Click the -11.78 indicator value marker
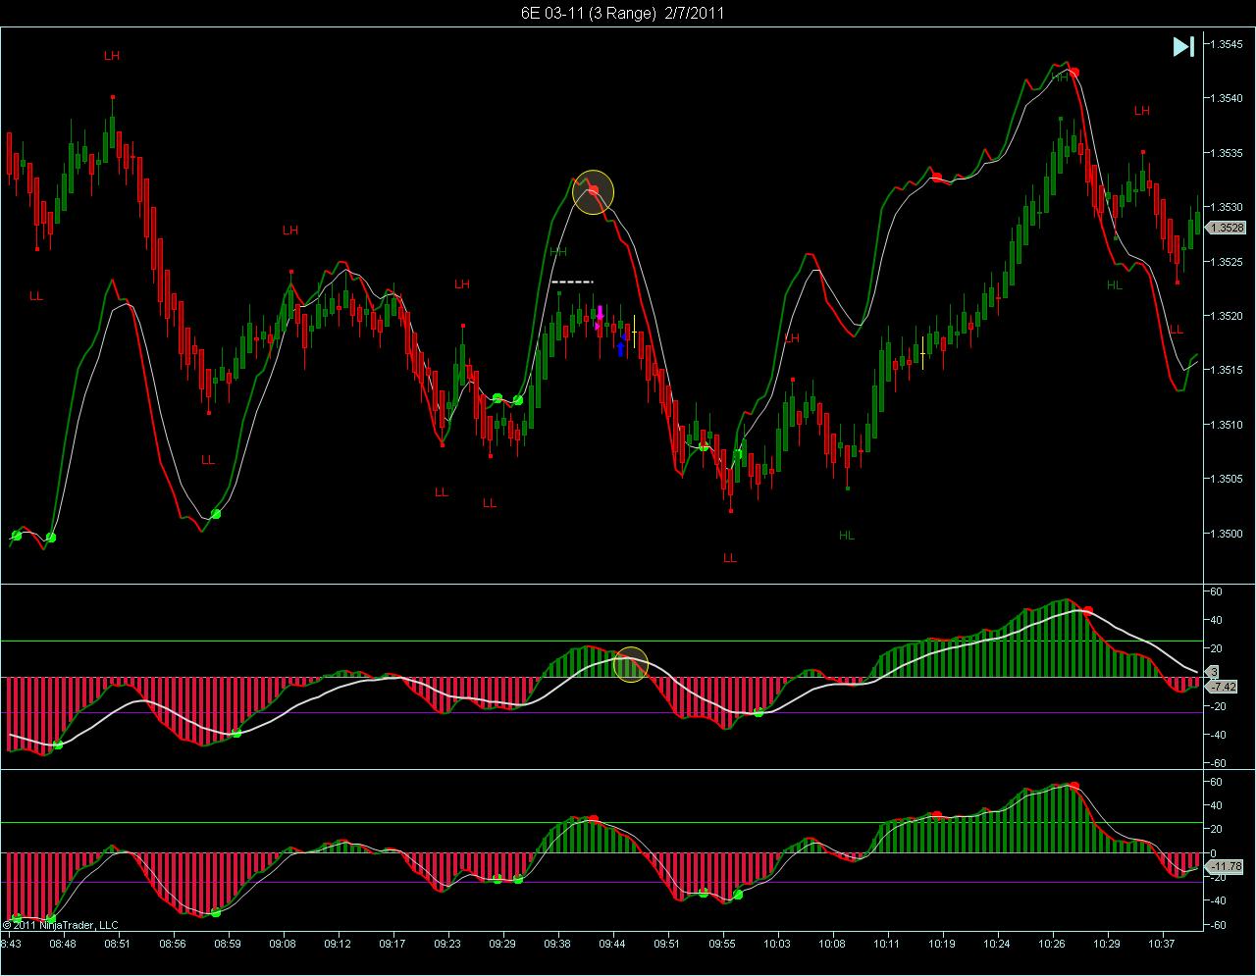The width and height of the screenshot is (1256, 976). (1227, 866)
